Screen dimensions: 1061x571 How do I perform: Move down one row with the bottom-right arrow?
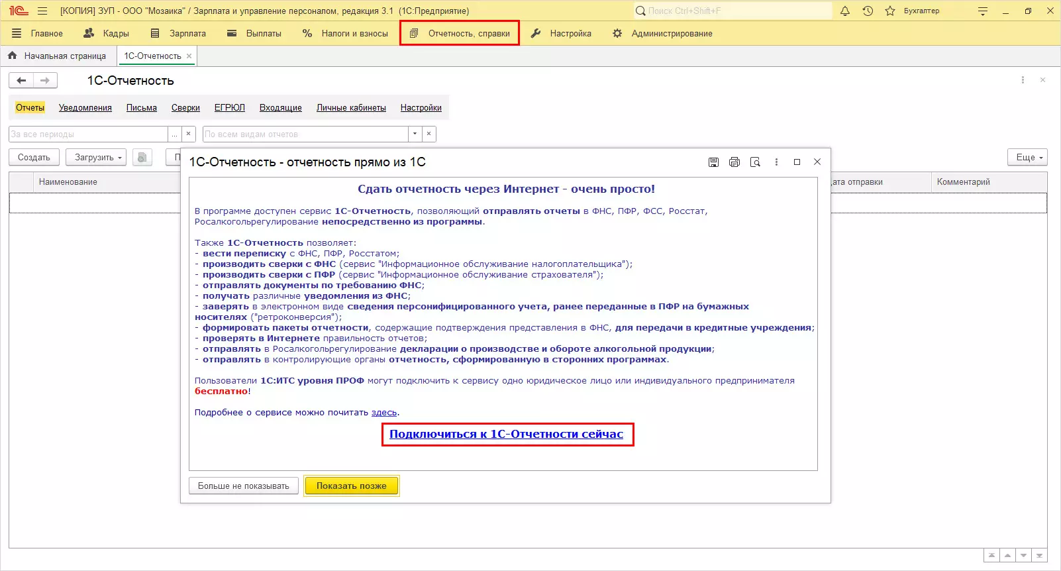(x=1024, y=555)
